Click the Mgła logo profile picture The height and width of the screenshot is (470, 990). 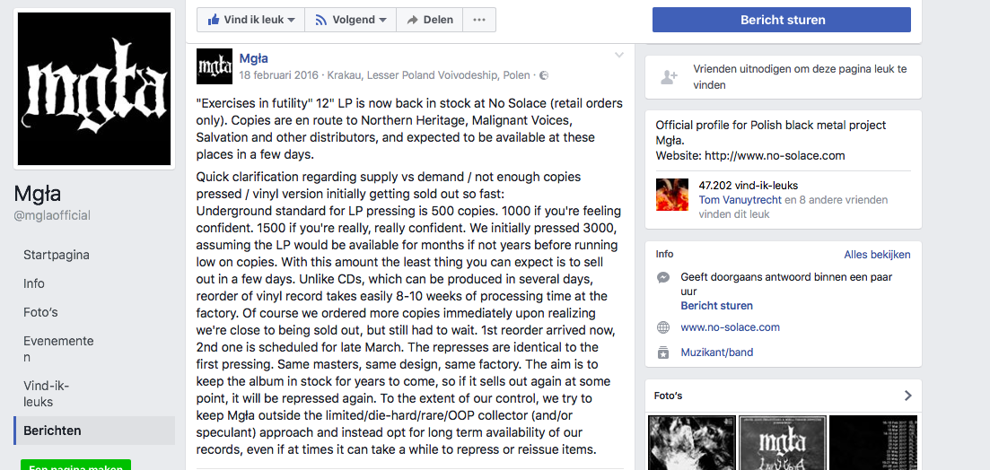pyautogui.click(x=94, y=88)
